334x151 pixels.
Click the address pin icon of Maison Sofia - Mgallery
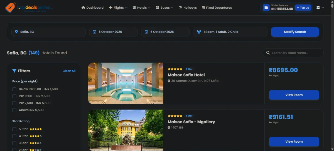pyautogui.click(x=169, y=128)
